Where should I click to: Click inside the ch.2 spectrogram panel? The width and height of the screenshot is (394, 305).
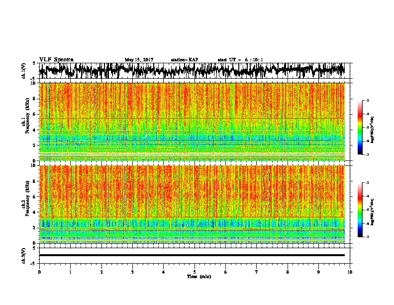[192, 204]
